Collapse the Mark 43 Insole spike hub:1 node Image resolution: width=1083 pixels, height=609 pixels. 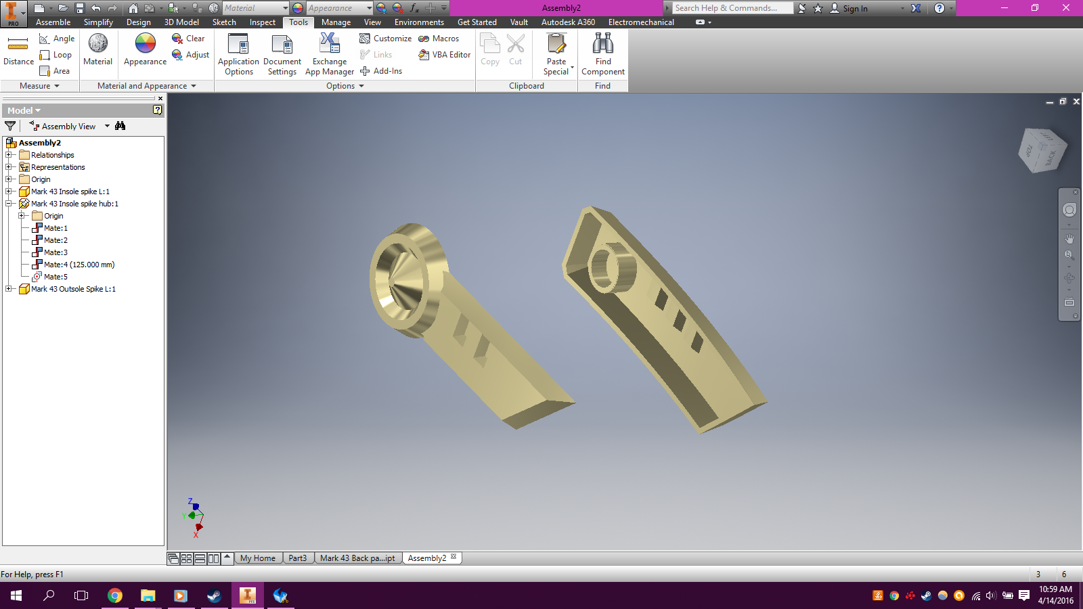click(9, 204)
